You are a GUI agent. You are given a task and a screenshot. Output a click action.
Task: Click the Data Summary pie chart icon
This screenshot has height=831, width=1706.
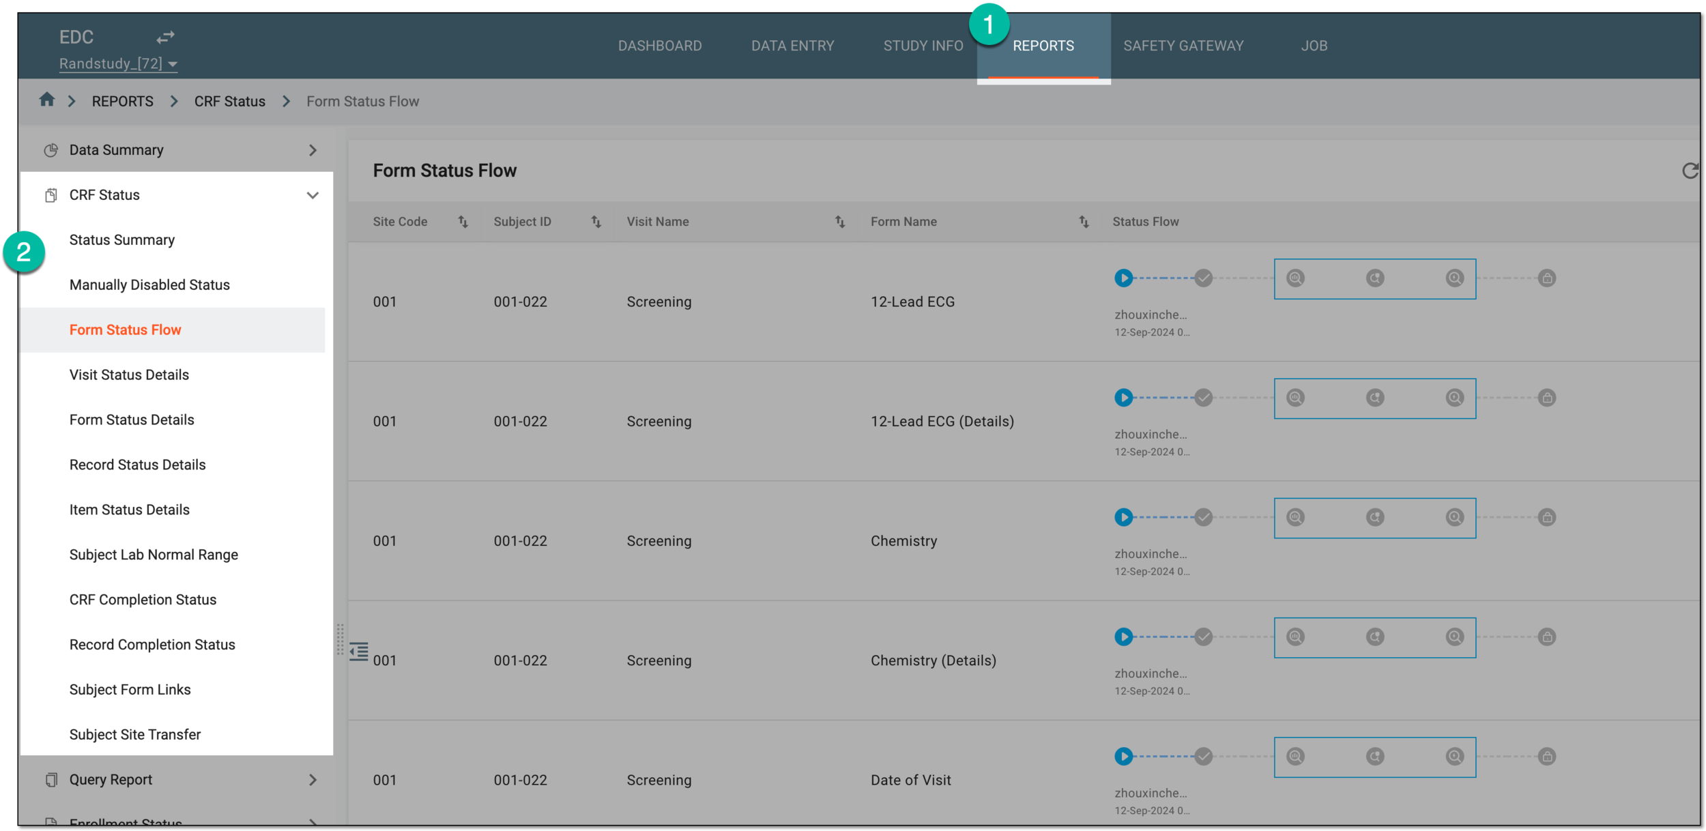click(x=50, y=150)
